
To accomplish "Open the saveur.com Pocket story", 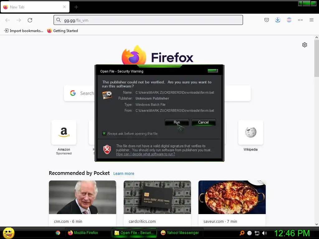I will pos(232,203).
